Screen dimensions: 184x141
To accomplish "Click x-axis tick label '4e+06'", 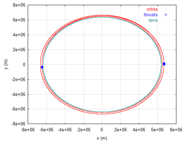I will tap(139, 130).
